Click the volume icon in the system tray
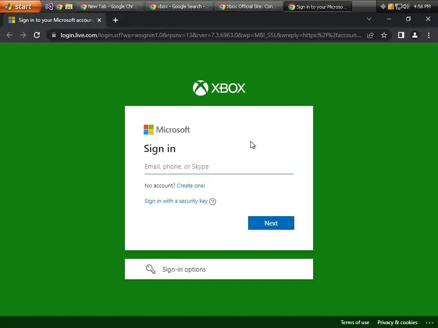Image resolution: width=438 pixels, height=328 pixels. pyautogui.click(x=406, y=6)
